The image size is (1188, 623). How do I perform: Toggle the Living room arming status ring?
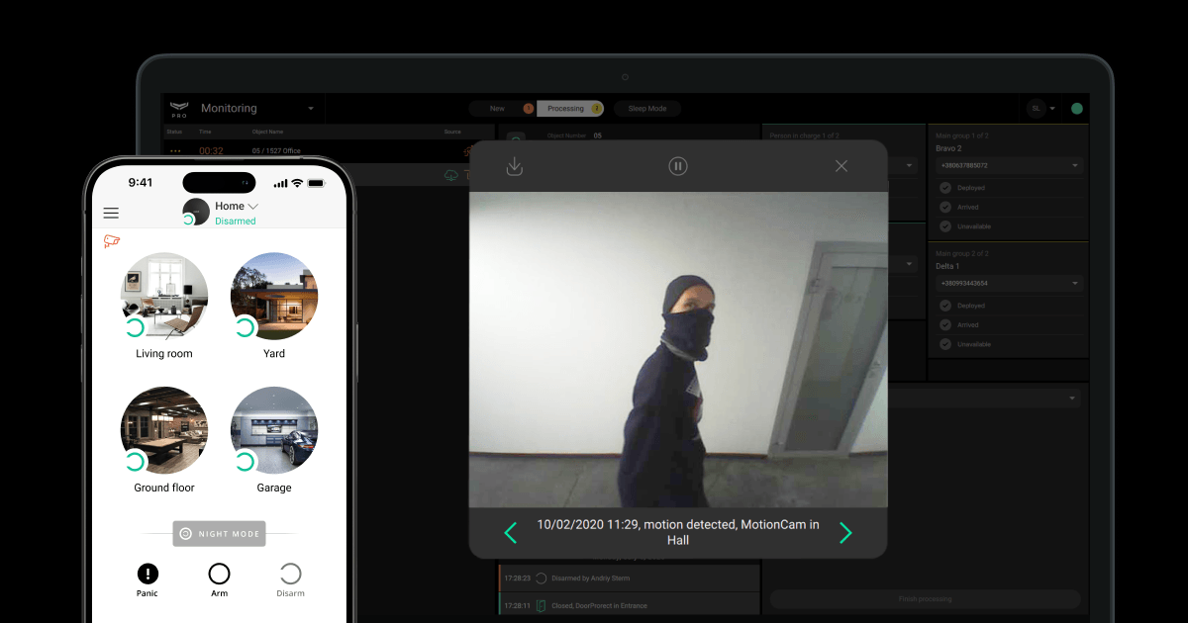tap(135, 327)
